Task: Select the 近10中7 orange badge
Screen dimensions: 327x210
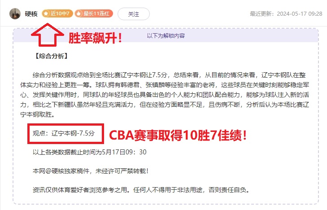Action: [57, 14]
